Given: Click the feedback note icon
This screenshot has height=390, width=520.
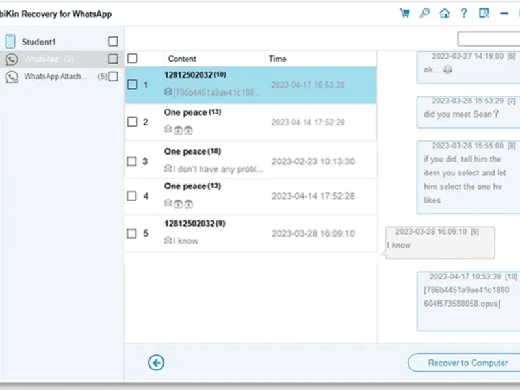Looking at the screenshot, I should [x=484, y=13].
